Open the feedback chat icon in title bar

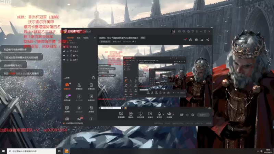coord(184,31)
